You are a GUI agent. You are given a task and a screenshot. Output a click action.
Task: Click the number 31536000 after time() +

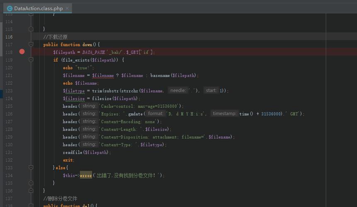(271, 114)
